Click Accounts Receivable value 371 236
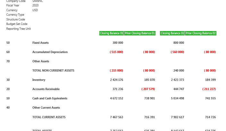 pos(118,89)
